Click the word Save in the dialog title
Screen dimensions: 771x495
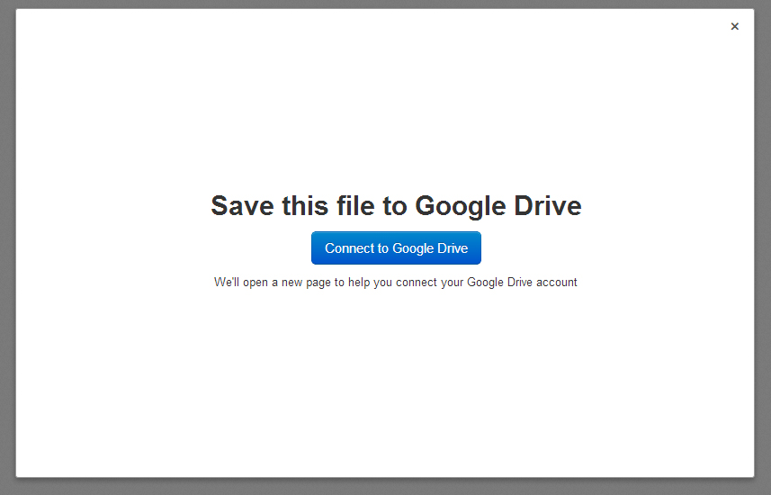(242, 206)
